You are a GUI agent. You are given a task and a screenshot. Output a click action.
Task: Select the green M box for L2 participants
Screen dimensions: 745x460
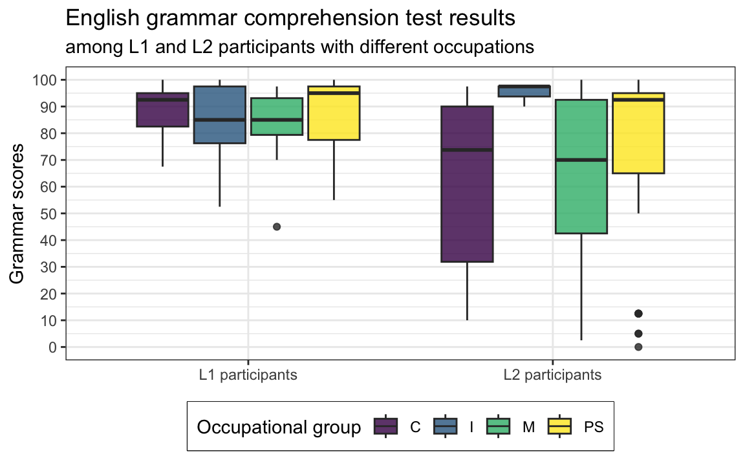581,166
